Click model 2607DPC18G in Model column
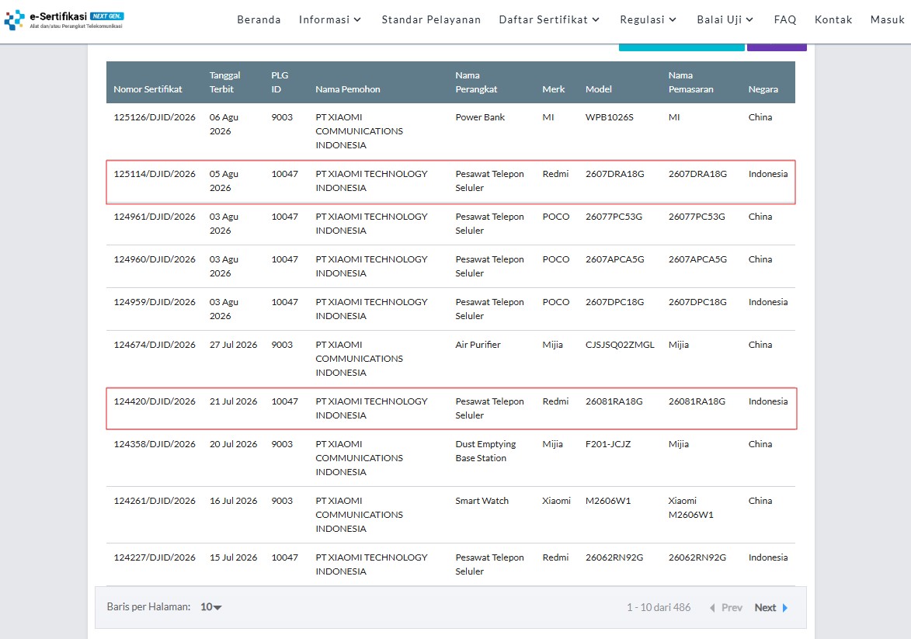The width and height of the screenshot is (911, 639). pos(614,301)
